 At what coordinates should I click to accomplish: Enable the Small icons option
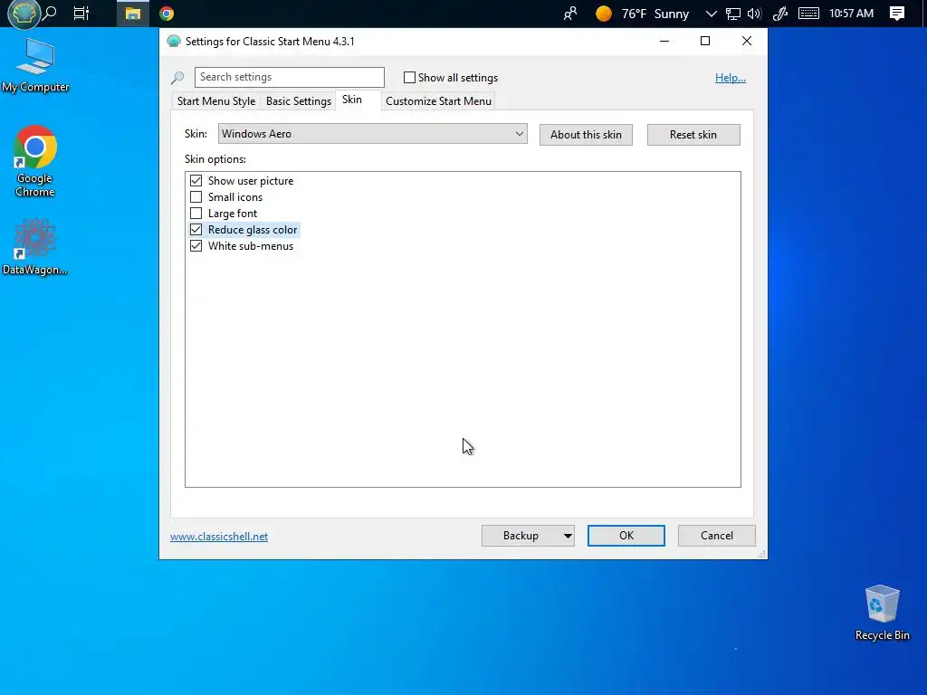[196, 196]
